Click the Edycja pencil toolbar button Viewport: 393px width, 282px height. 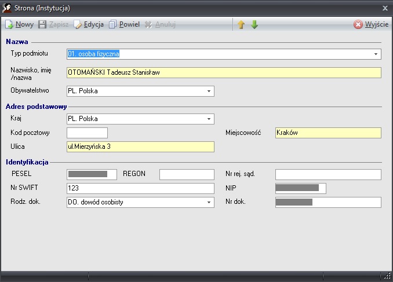pyautogui.click(x=78, y=25)
